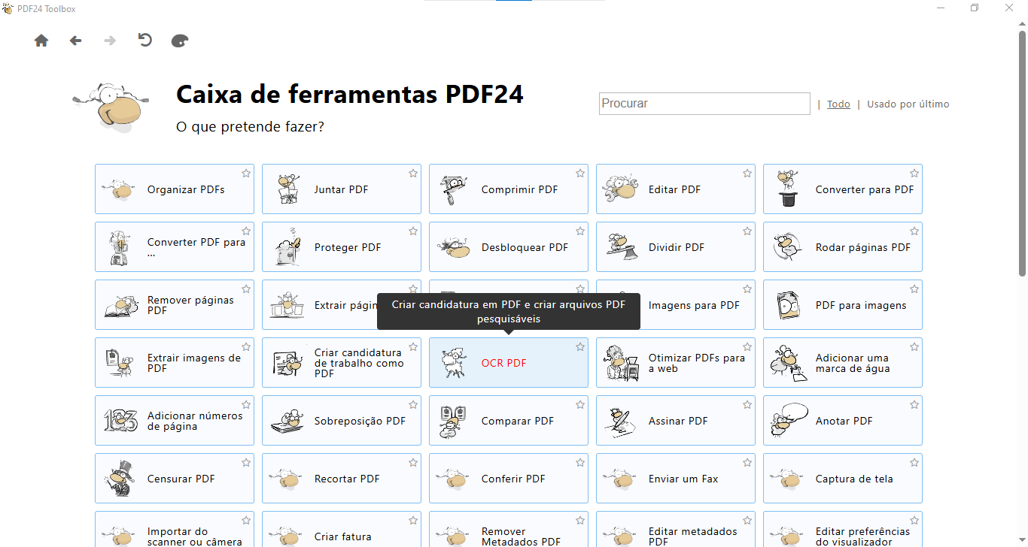This screenshot has width=1028, height=547.
Task: Click the vertical scrollbar on the right
Action: pos(1023,225)
